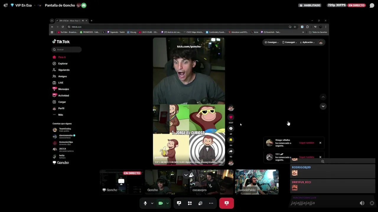Open TikTok Para ti feed
The height and width of the screenshot is (212, 378).
tap(62, 57)
